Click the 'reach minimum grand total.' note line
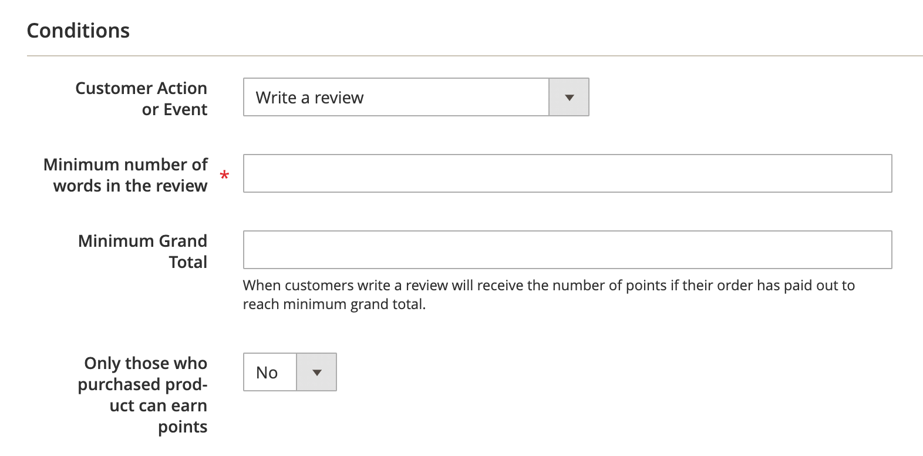 [x=334, y=304]
